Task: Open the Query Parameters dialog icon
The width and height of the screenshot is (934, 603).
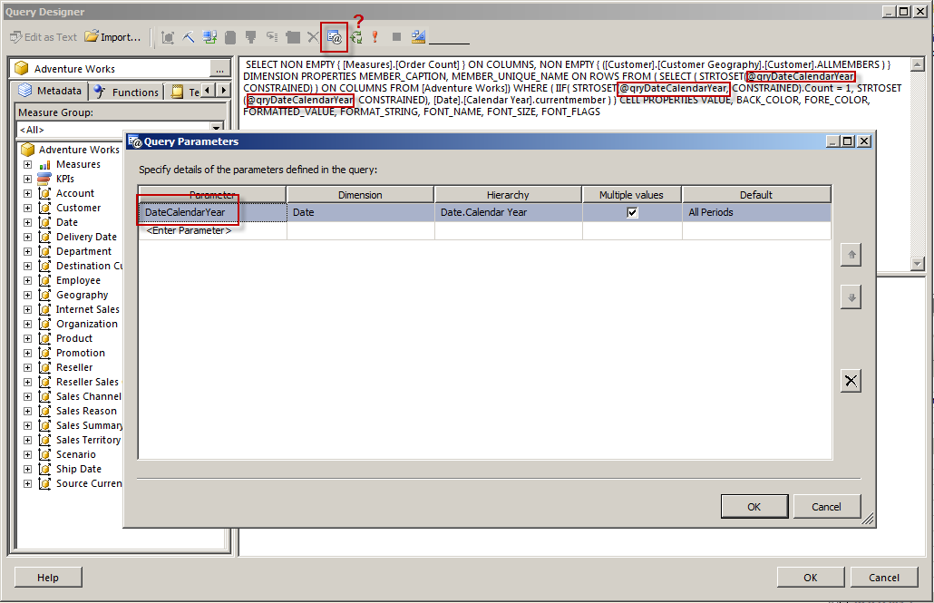Action: point(333,37)
